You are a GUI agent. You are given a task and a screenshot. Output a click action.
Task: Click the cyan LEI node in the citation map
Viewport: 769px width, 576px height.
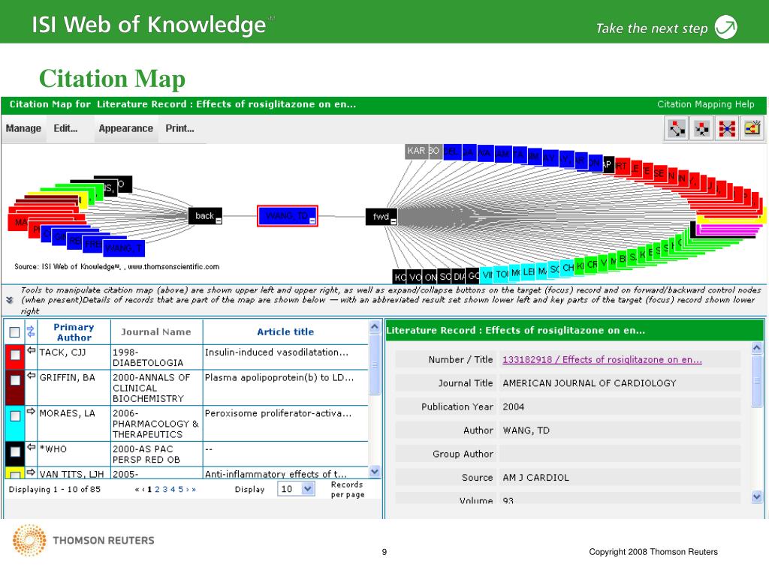pyautogui.click(x=528, y=271)
